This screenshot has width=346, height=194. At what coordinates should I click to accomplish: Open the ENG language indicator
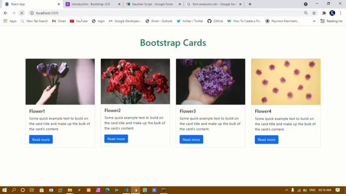click(312, 190)
